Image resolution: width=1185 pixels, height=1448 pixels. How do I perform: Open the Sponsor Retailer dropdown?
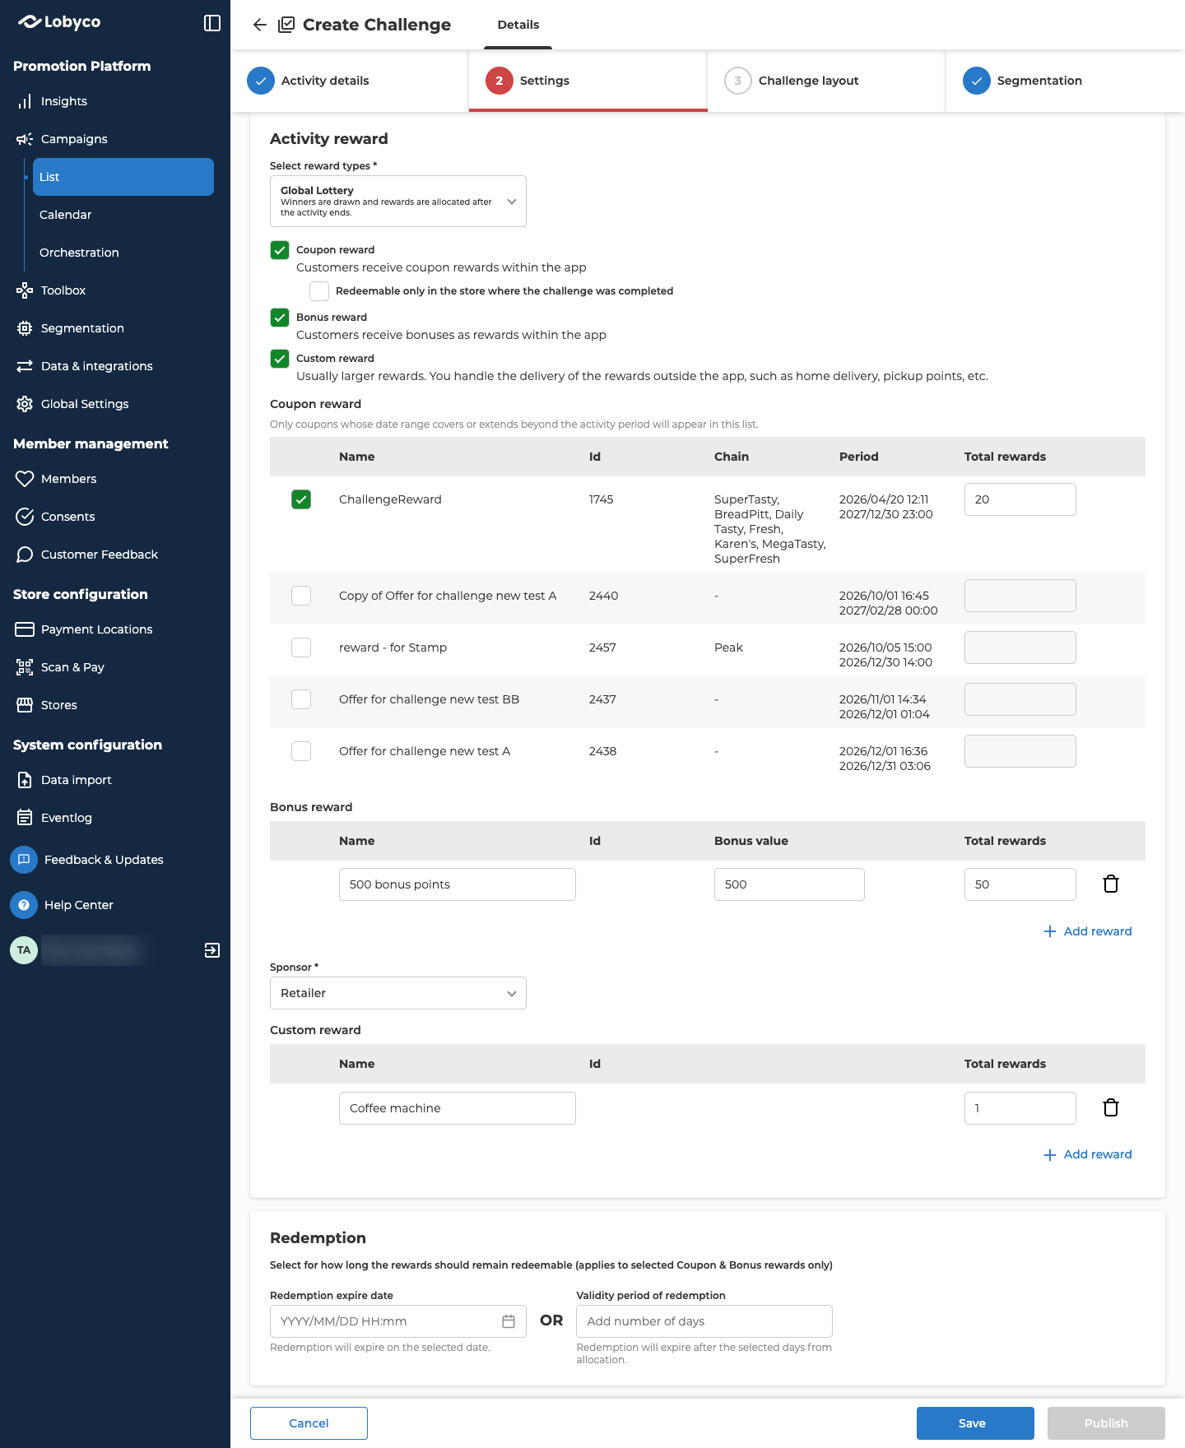click(398, 993)
